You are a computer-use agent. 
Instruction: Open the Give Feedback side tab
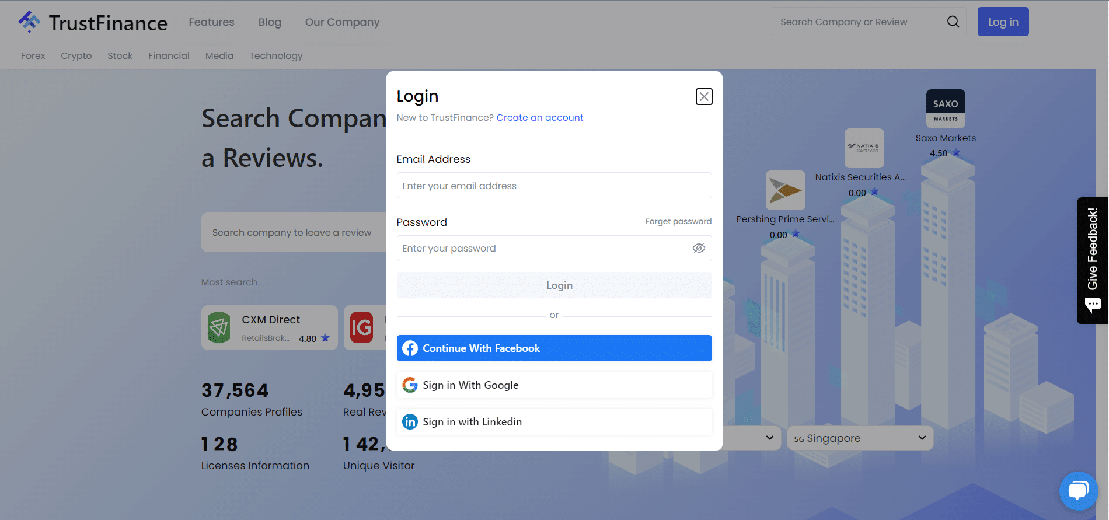click(x=1092, y=260)
